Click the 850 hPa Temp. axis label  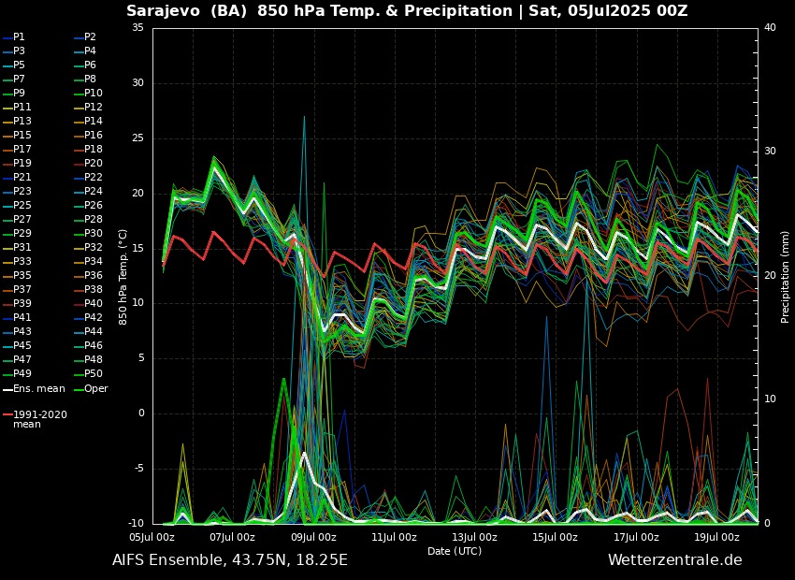pyautogui.click(x=123, y=276)
